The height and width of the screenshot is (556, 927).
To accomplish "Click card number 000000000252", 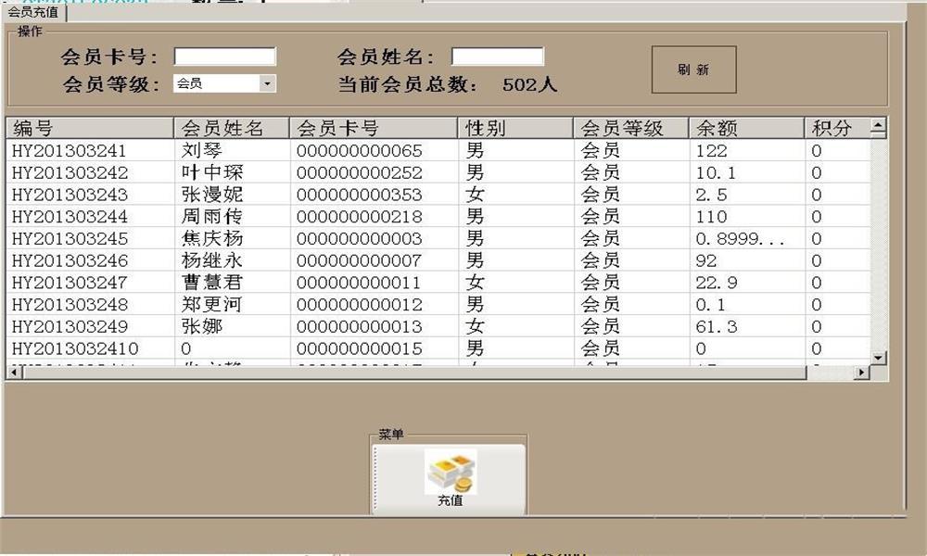I will (360, 172).
